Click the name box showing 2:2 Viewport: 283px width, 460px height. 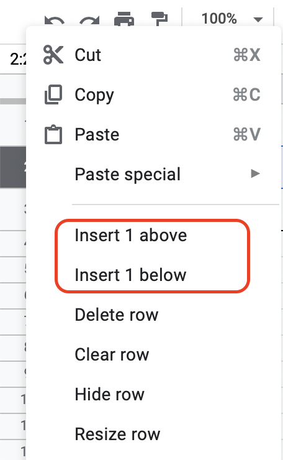[x=18, y=59]
